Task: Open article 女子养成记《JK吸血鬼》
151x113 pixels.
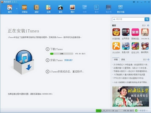Action: 131,65
